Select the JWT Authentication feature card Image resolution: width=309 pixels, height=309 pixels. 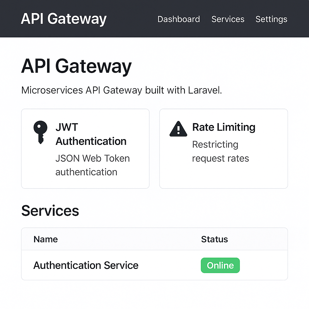point(85,148)
